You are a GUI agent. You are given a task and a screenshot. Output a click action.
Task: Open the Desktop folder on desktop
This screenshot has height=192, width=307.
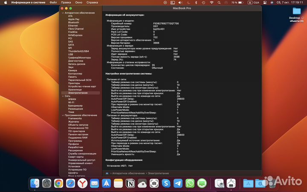(x=297, y=11)
